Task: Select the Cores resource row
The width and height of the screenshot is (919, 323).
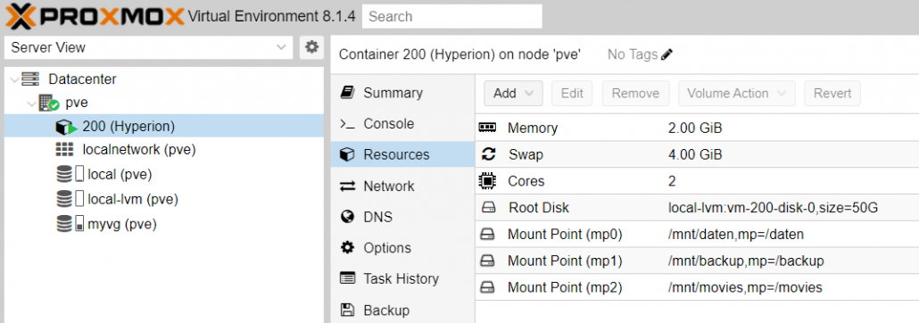Action: 697,181
